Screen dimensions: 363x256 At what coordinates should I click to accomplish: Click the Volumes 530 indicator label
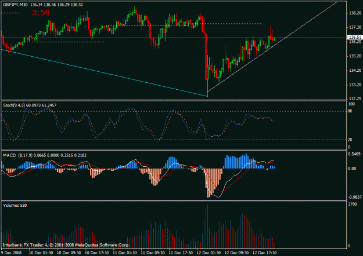[15, 205]
